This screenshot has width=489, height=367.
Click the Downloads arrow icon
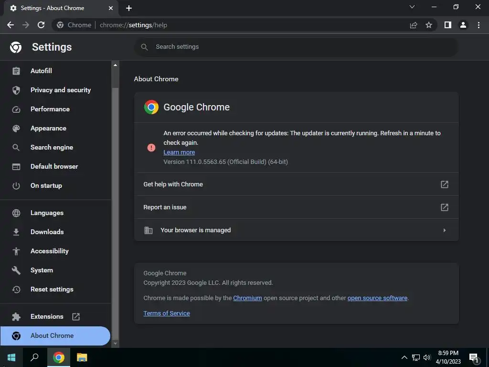coord(16,232)
